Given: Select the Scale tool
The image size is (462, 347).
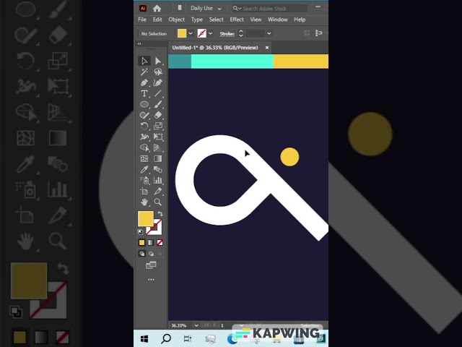Looking at the screenshot, I should (x=158, y=127).
